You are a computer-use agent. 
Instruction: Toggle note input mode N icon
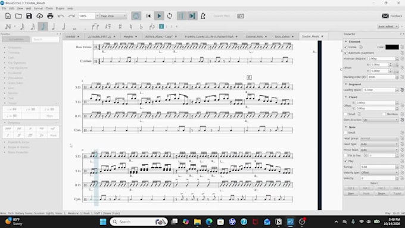(x=8, y=26)
